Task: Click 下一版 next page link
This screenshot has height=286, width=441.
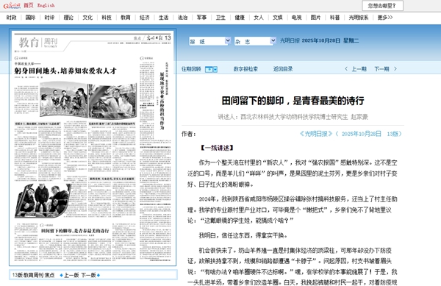Action: [x=89, y=275]
